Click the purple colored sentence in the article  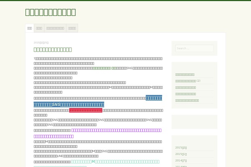(x=116, y=130)
